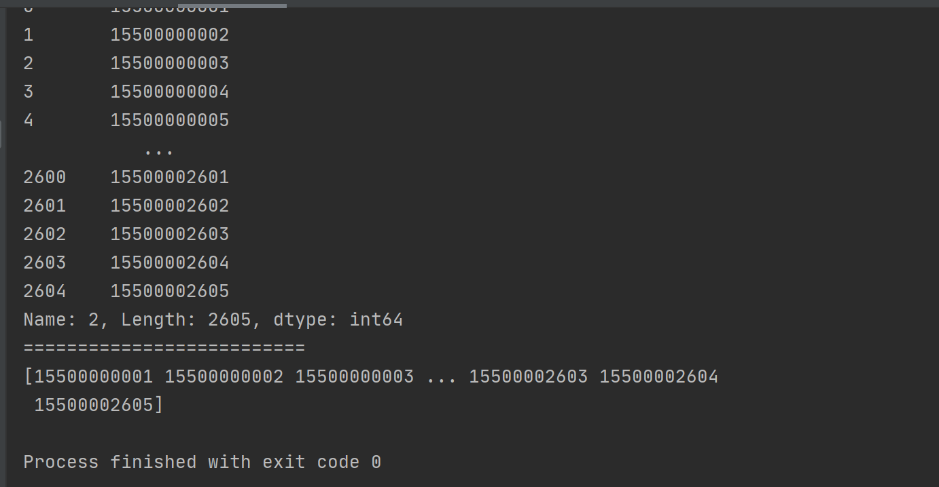Click the value 15500000003 in row 2
The height and width of the screenshot is (487, 939).
(169, 63)
